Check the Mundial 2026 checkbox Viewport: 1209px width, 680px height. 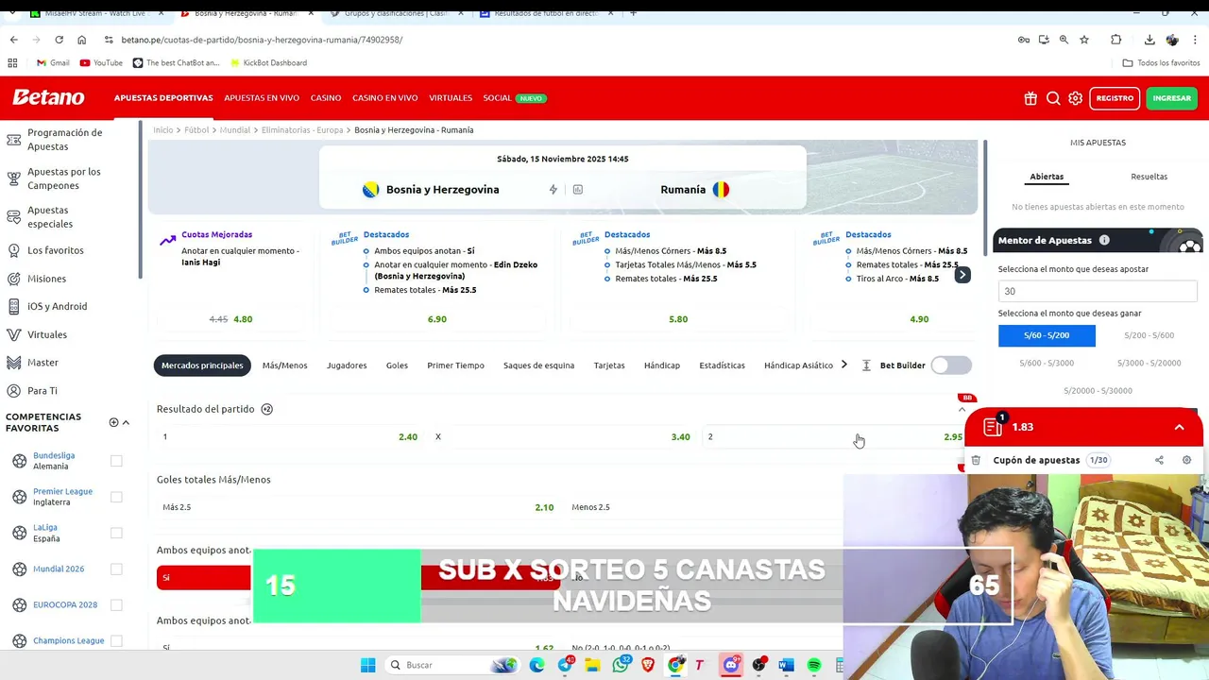tap(116, 569)
